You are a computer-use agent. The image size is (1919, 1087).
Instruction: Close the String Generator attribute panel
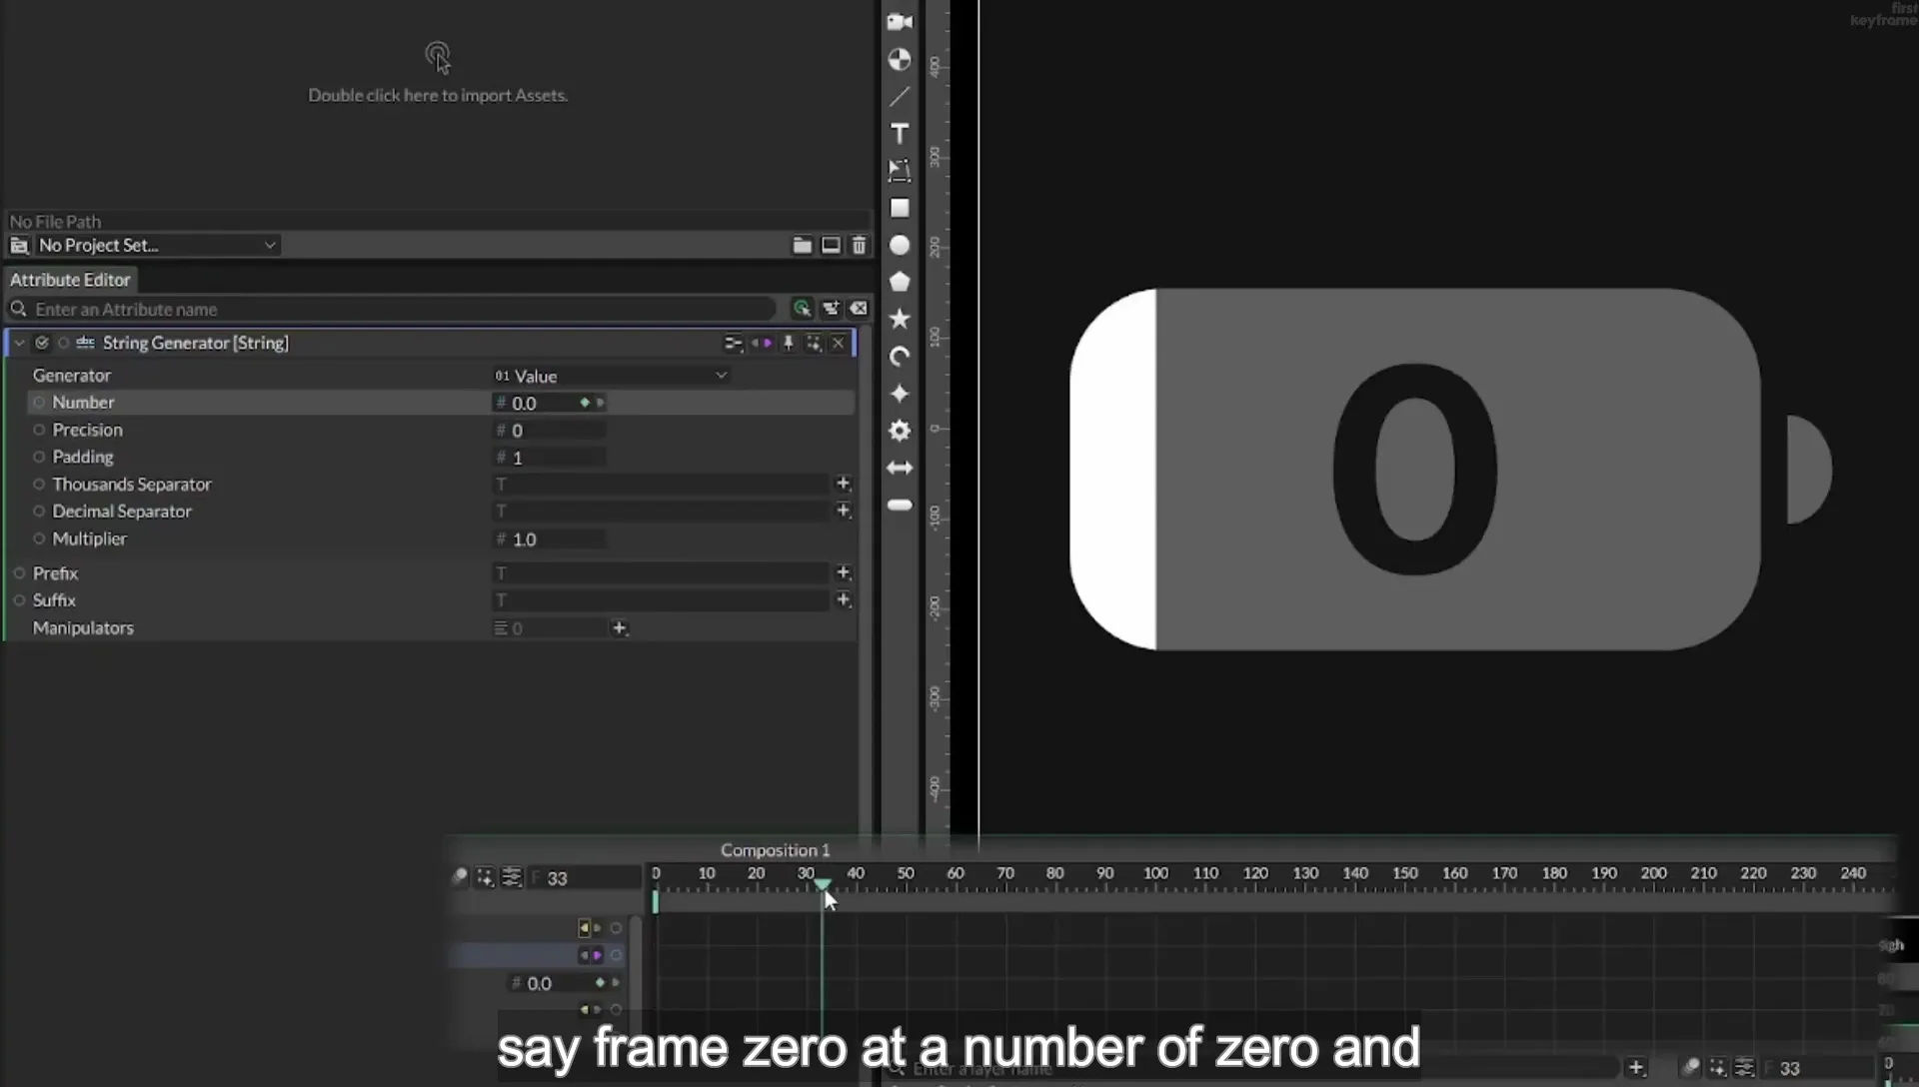tap(839, 343)
